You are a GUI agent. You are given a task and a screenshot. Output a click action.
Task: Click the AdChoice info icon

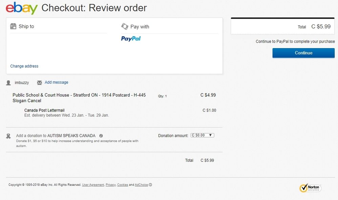[150, 185]
